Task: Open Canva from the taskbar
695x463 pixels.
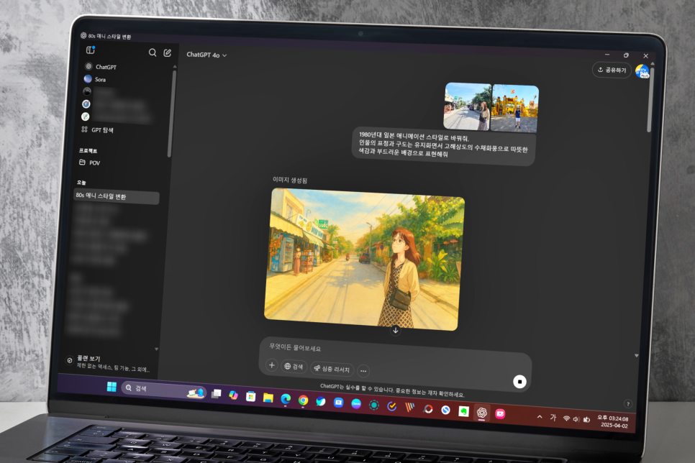Action: click(x=356, y=403)
